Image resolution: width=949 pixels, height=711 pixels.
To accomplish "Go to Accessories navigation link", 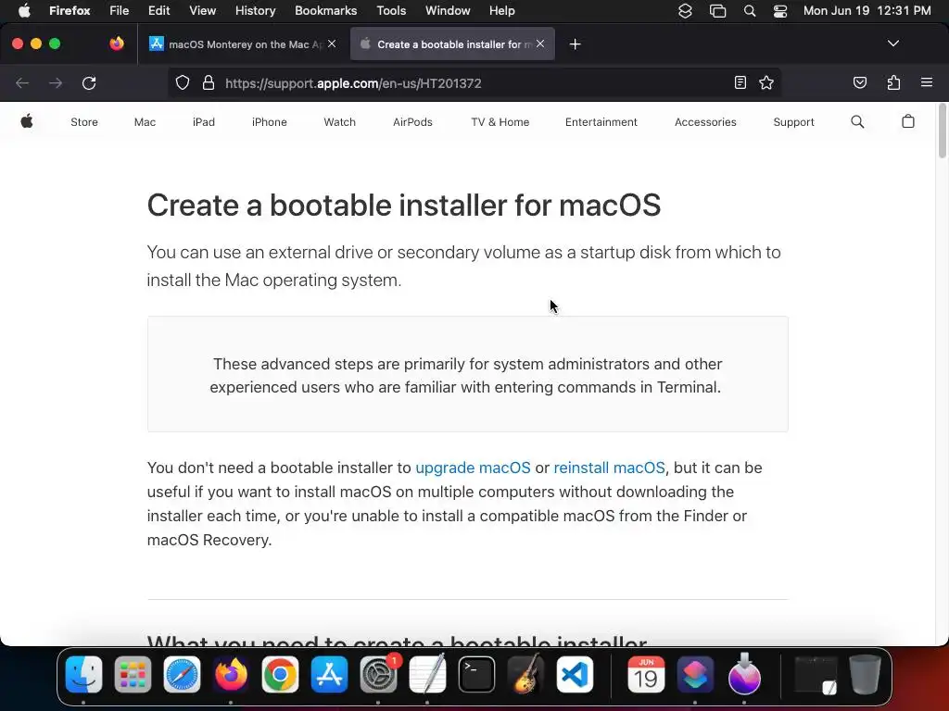I will (705, 122).
